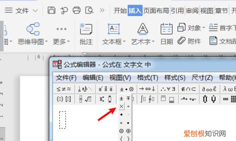
Task: Open the 审阅 ribbon tab
Action: (192, 11)
